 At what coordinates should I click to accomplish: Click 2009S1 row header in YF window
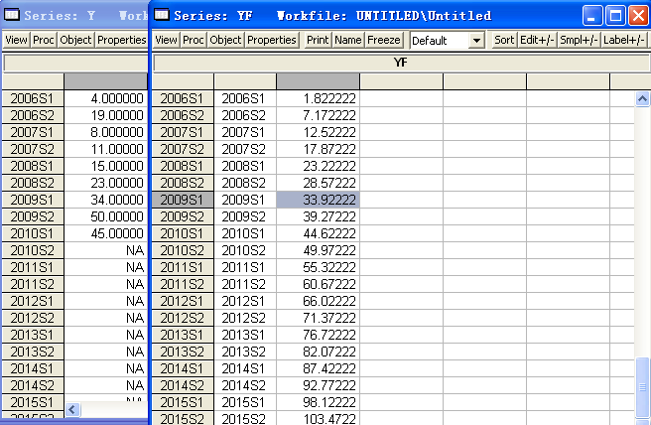tap(183, 200)
